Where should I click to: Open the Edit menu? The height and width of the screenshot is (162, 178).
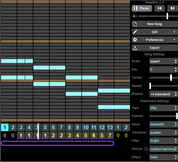[155, 32]
